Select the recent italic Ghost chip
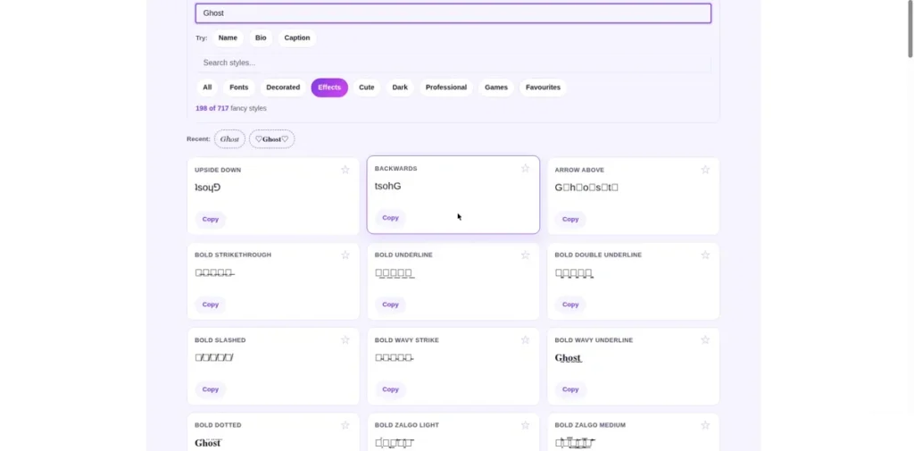Image resolution: width=914 pixels, height=451 pixels. coord(229,139)
